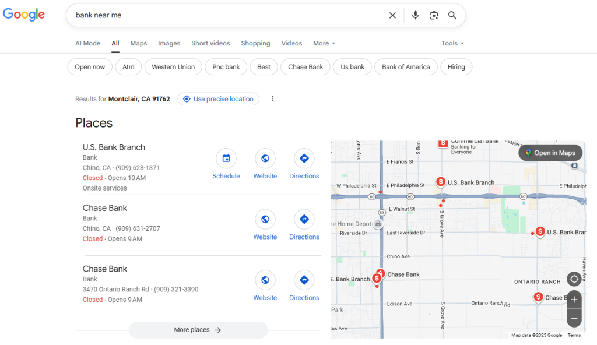Open Website globe icon for U.S. Bank Branch
The image size is (597, 345).
tap(265, 158)
